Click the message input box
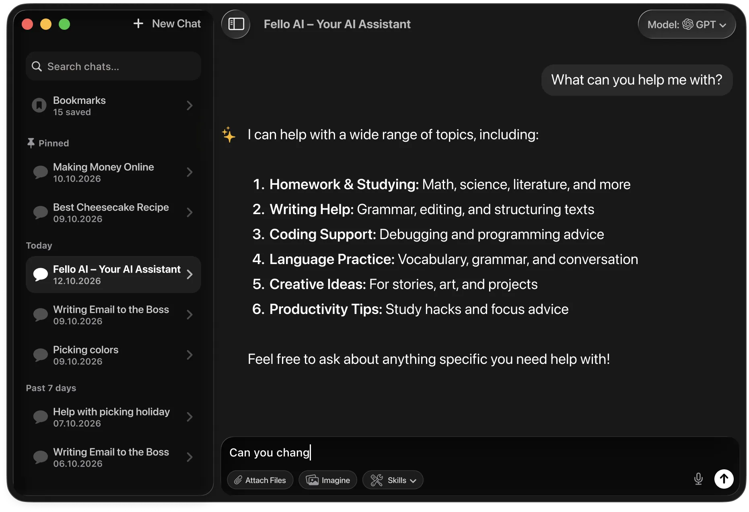This screenshot has width=749, height=512. tap(480, 452)
